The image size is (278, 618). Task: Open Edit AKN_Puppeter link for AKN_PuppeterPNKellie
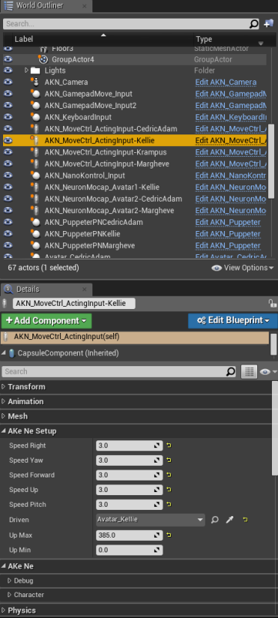[x=228, y=234]
